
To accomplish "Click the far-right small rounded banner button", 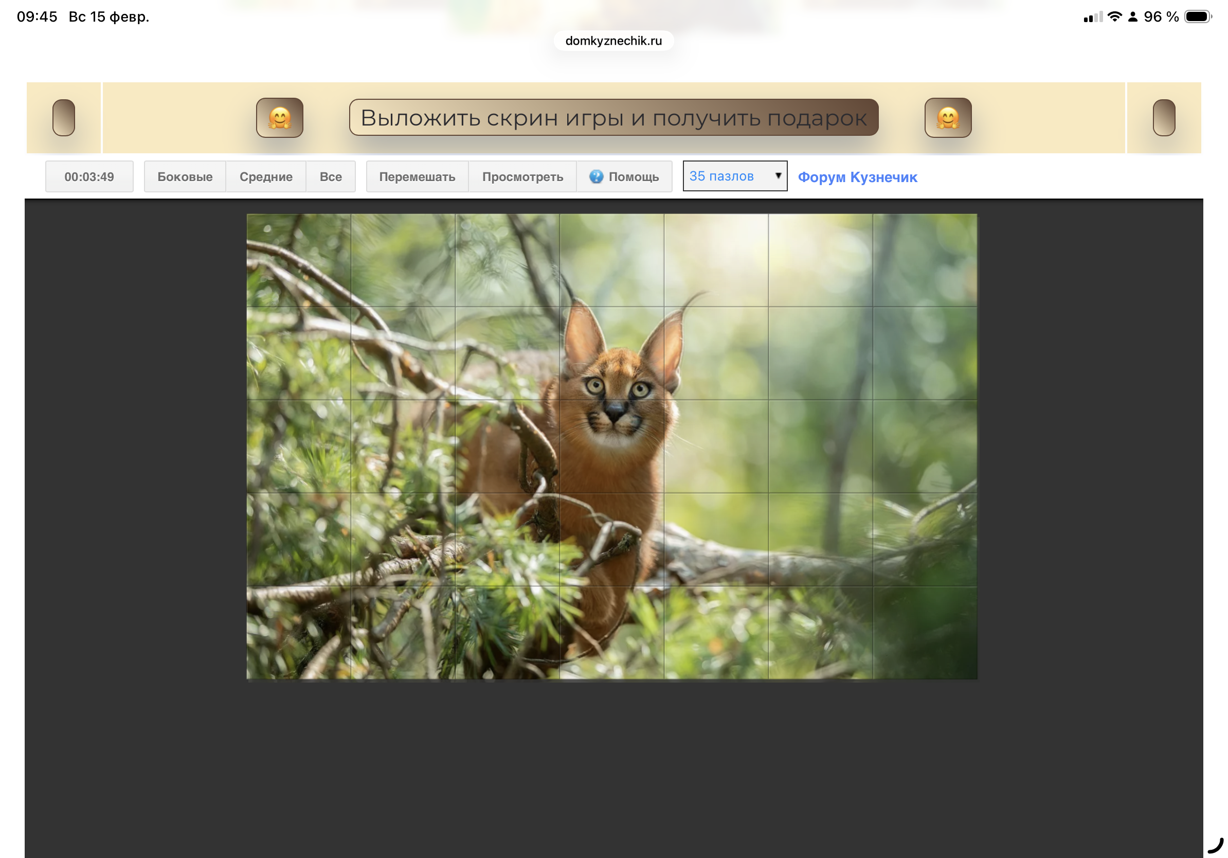I will [x=1163, y=118].
